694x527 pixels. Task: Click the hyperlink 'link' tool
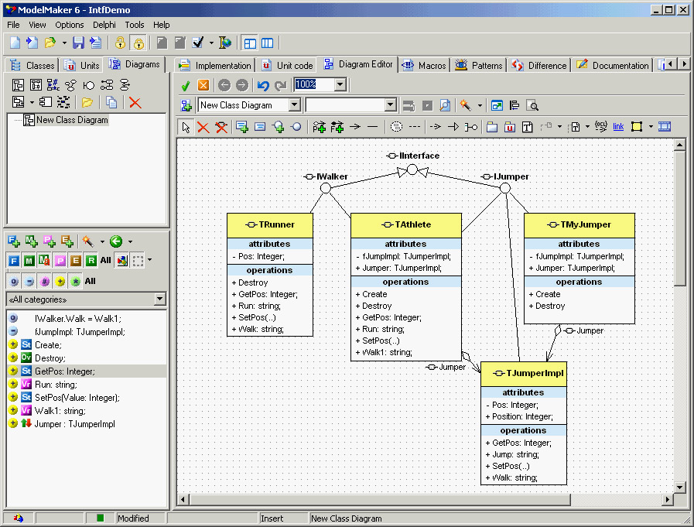tap(618, 127)
